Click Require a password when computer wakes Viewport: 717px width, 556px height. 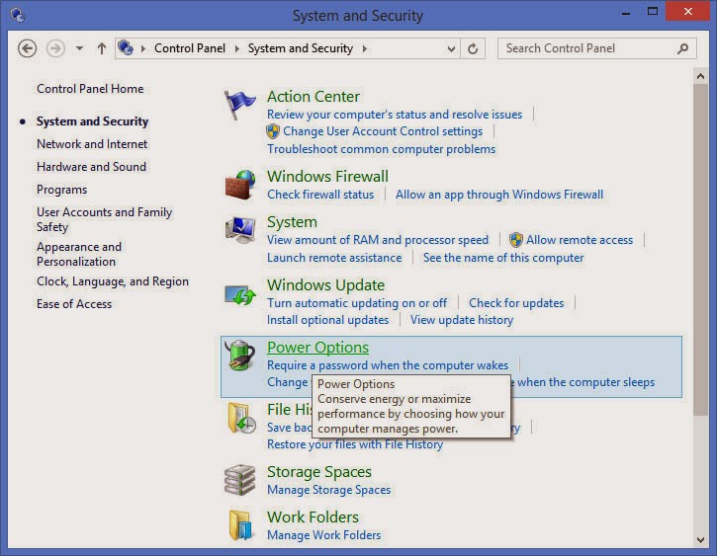pos(388,365)
